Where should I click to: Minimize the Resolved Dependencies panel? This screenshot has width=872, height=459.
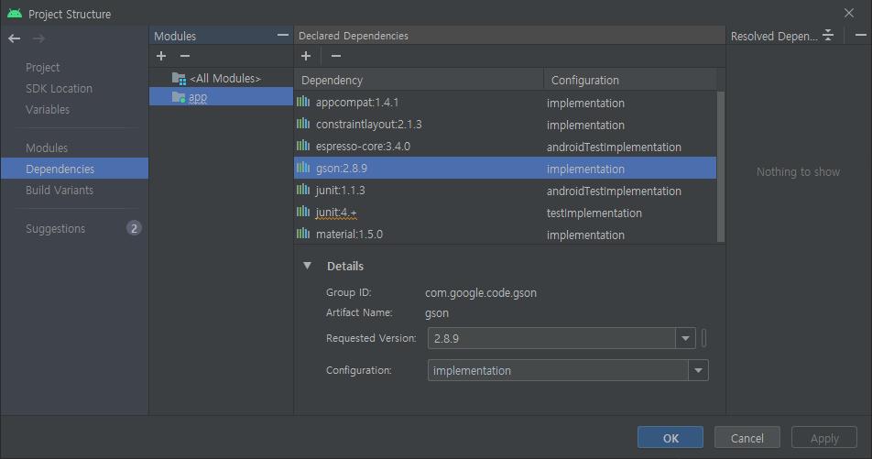861,35
